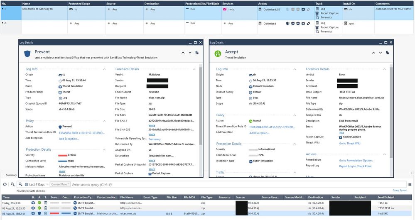
Task: Click the green Accept header icon
Action: (218, 54)
